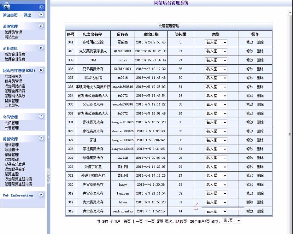Screen dimensions: 293x234
Task: Collapse the 系统管理 section using its double-arrow icon
Action: click(x=41, y=26)
